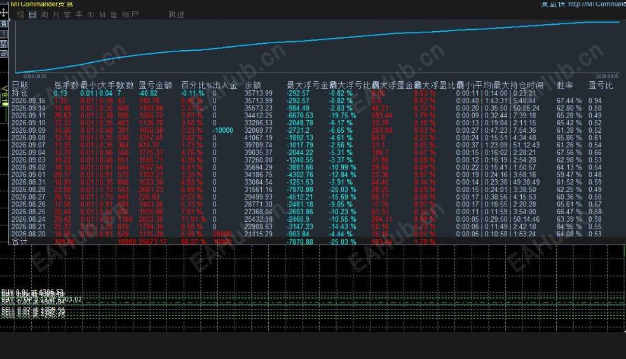Click the 88.27 % total percentage value
The image size is (626, 359).
194,241
